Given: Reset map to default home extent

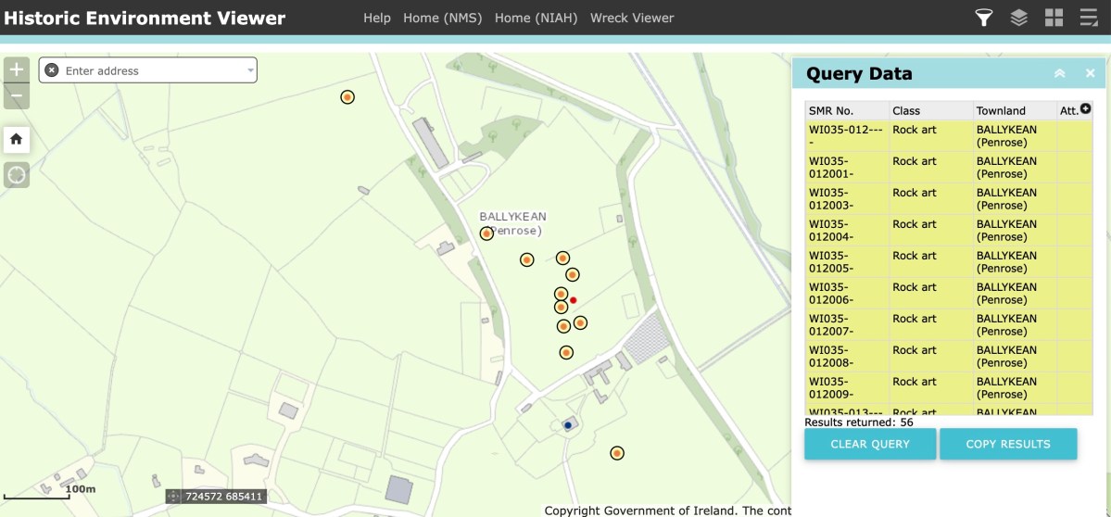Looking at the screenshot, I should click(17, 139).
